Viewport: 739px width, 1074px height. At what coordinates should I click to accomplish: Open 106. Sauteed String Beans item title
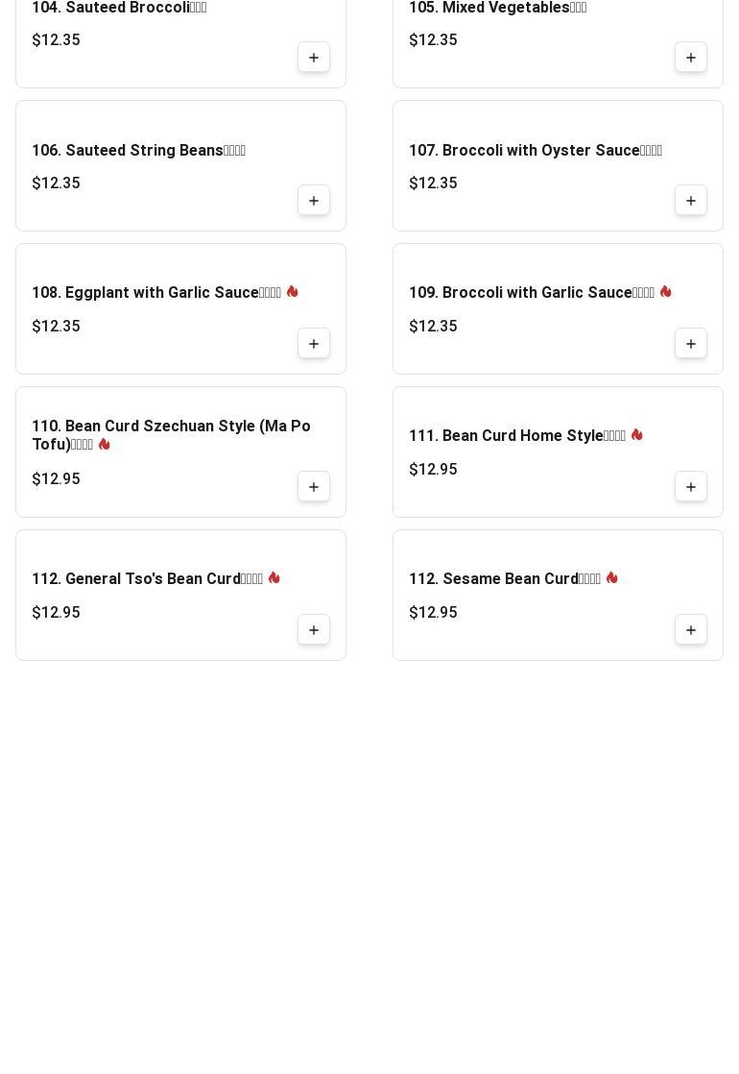tap(139, 150)
